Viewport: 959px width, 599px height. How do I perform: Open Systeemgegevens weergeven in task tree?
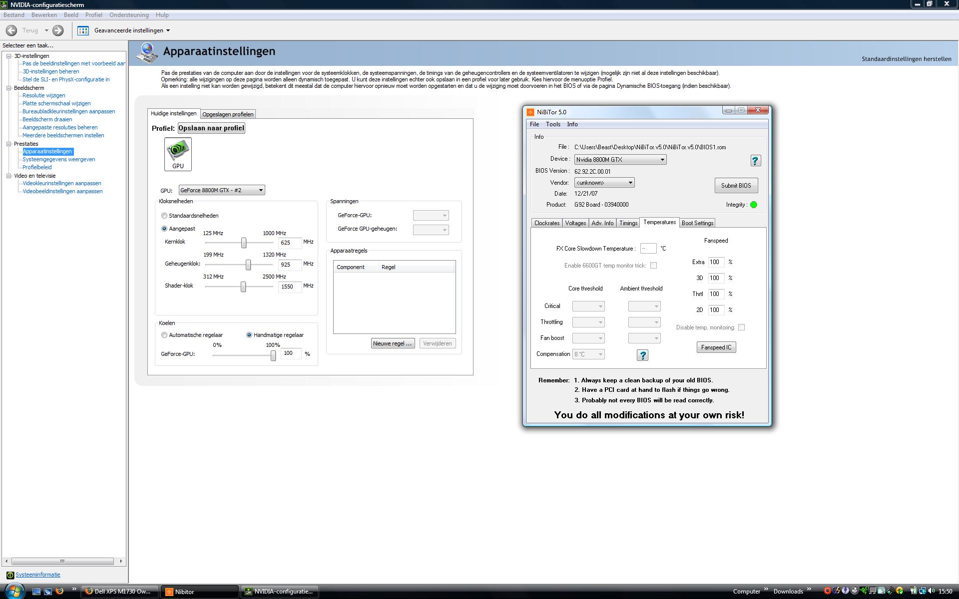tap(58, 160)
